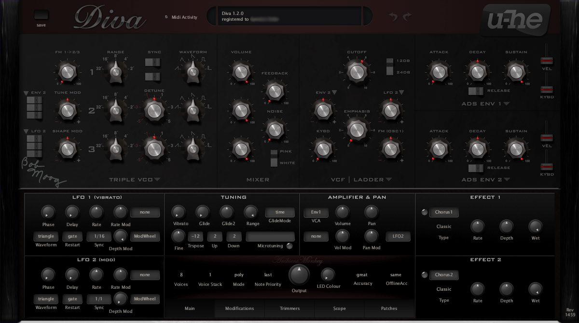Click the save icon button
The height and width of the screenshot is (323, 579).
point(41,15)
